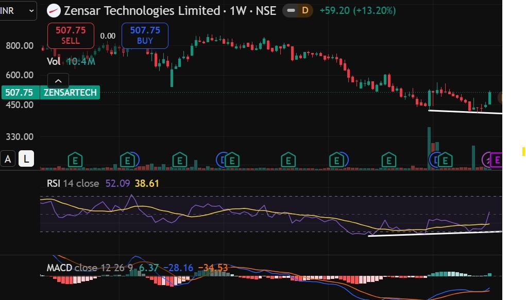Toggle the A auto-scale button

(x=8, y=159)
